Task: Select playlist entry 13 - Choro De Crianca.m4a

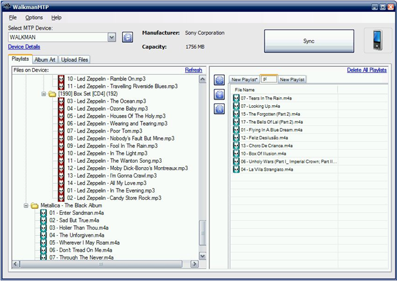Action: pyautogui.click(x=266, y=145)
